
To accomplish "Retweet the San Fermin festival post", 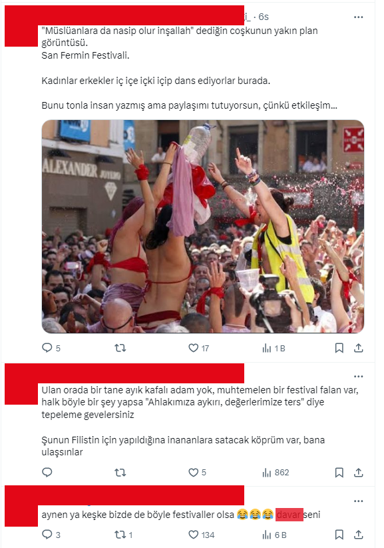I will click(120, 348).
